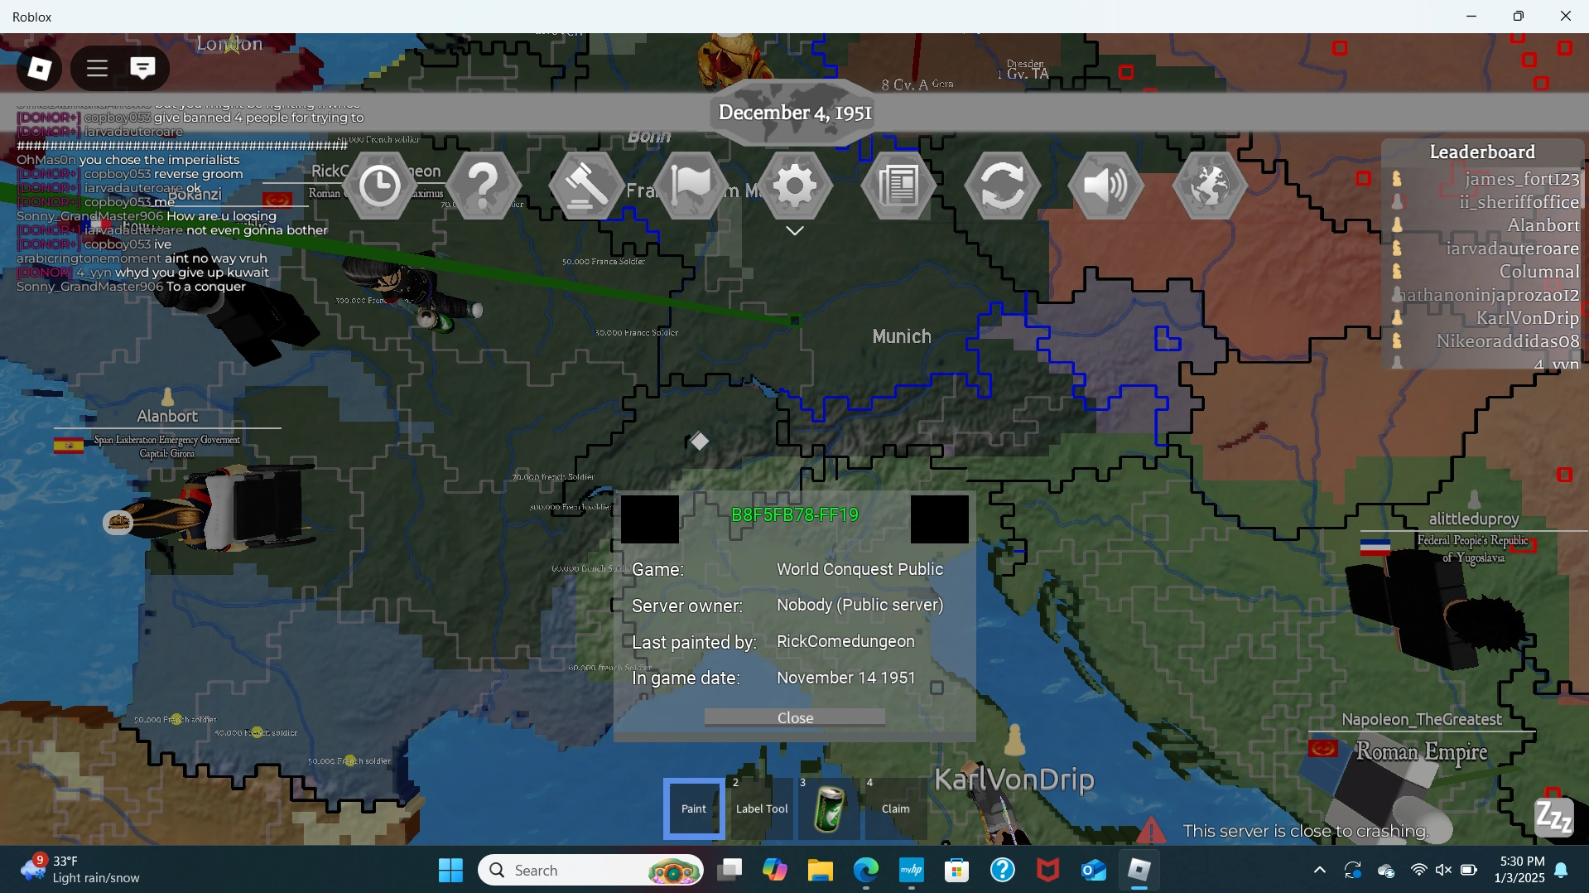Toggle sound with the speaker hexagon

point(1106,186)
